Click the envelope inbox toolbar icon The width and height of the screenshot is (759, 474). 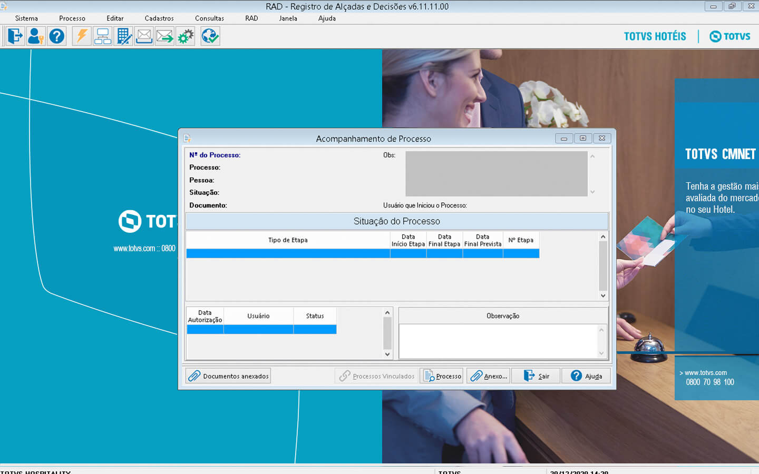coord(144,36)
